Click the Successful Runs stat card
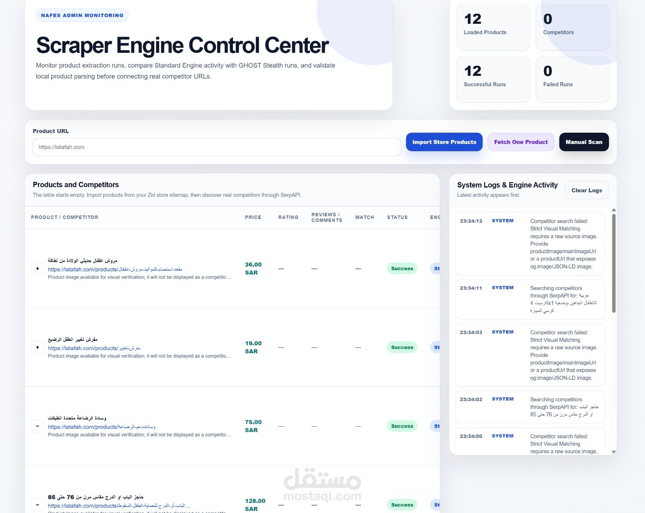The width and height of the screenshot is (645, 513). [493, 79]
